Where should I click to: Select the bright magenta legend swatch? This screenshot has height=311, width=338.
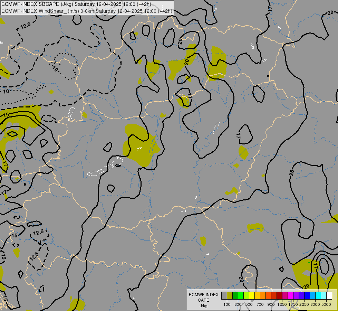pyautogui.click(x=291, y=295)
